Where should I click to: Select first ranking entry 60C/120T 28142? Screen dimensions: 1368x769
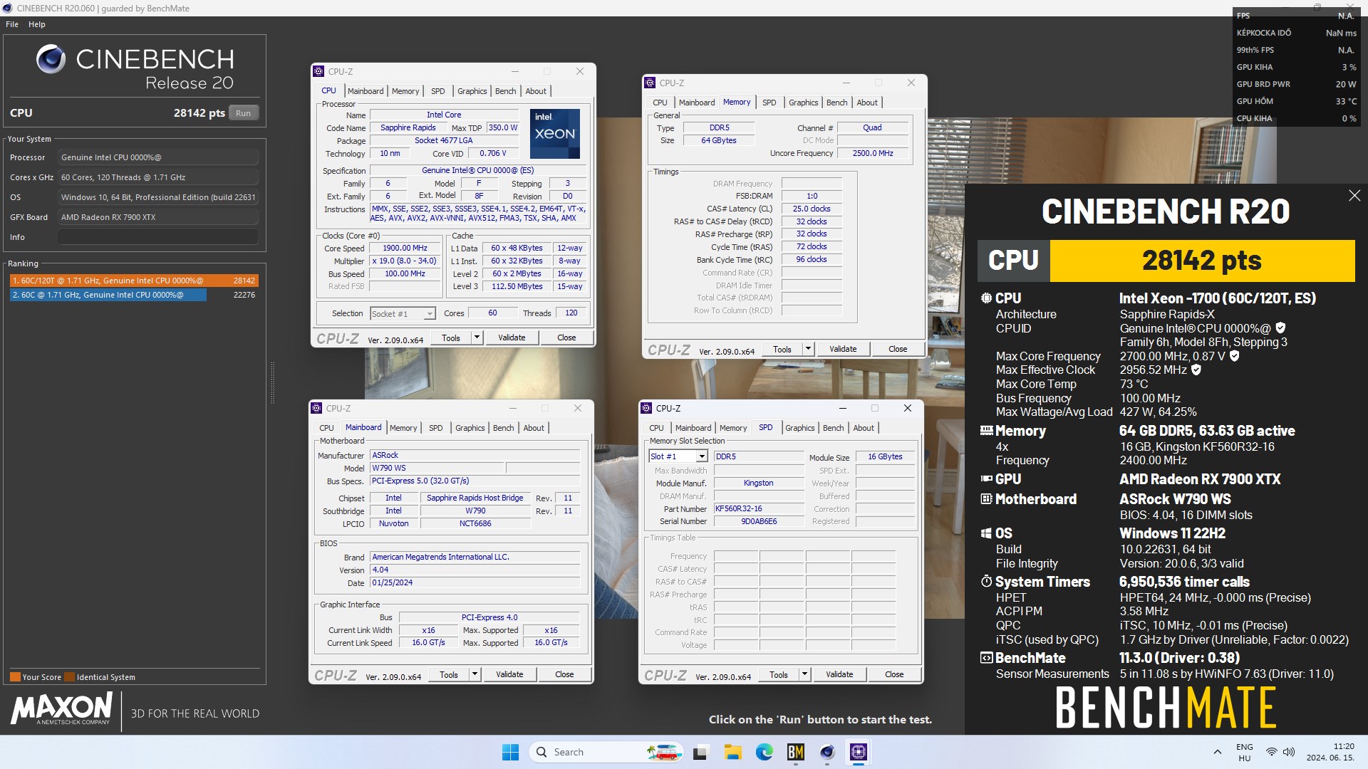(134, 281)
